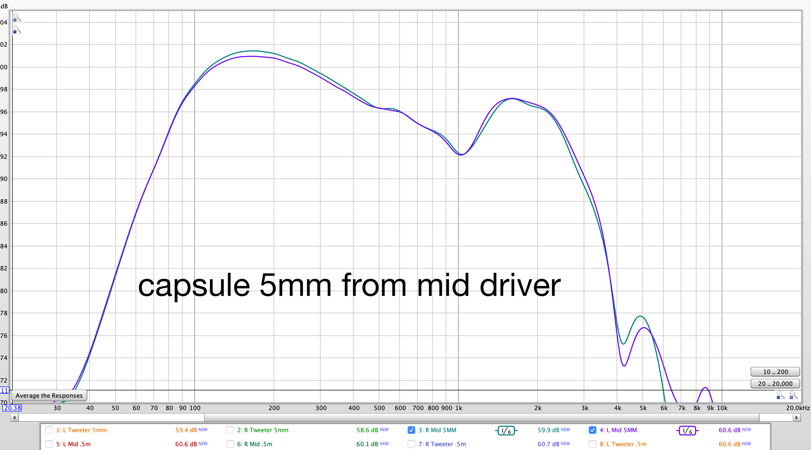
Task: Click the orange '59.4 dB' value
Action: tap(186, 430)
